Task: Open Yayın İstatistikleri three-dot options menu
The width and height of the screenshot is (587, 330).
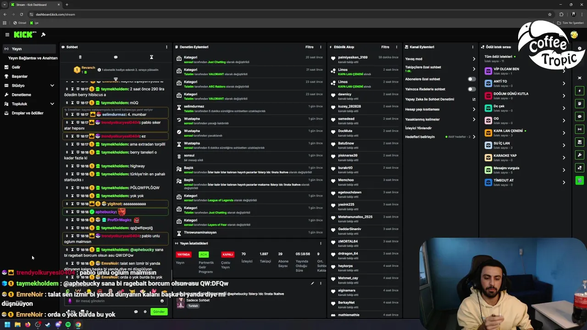Action: point(321,243)
